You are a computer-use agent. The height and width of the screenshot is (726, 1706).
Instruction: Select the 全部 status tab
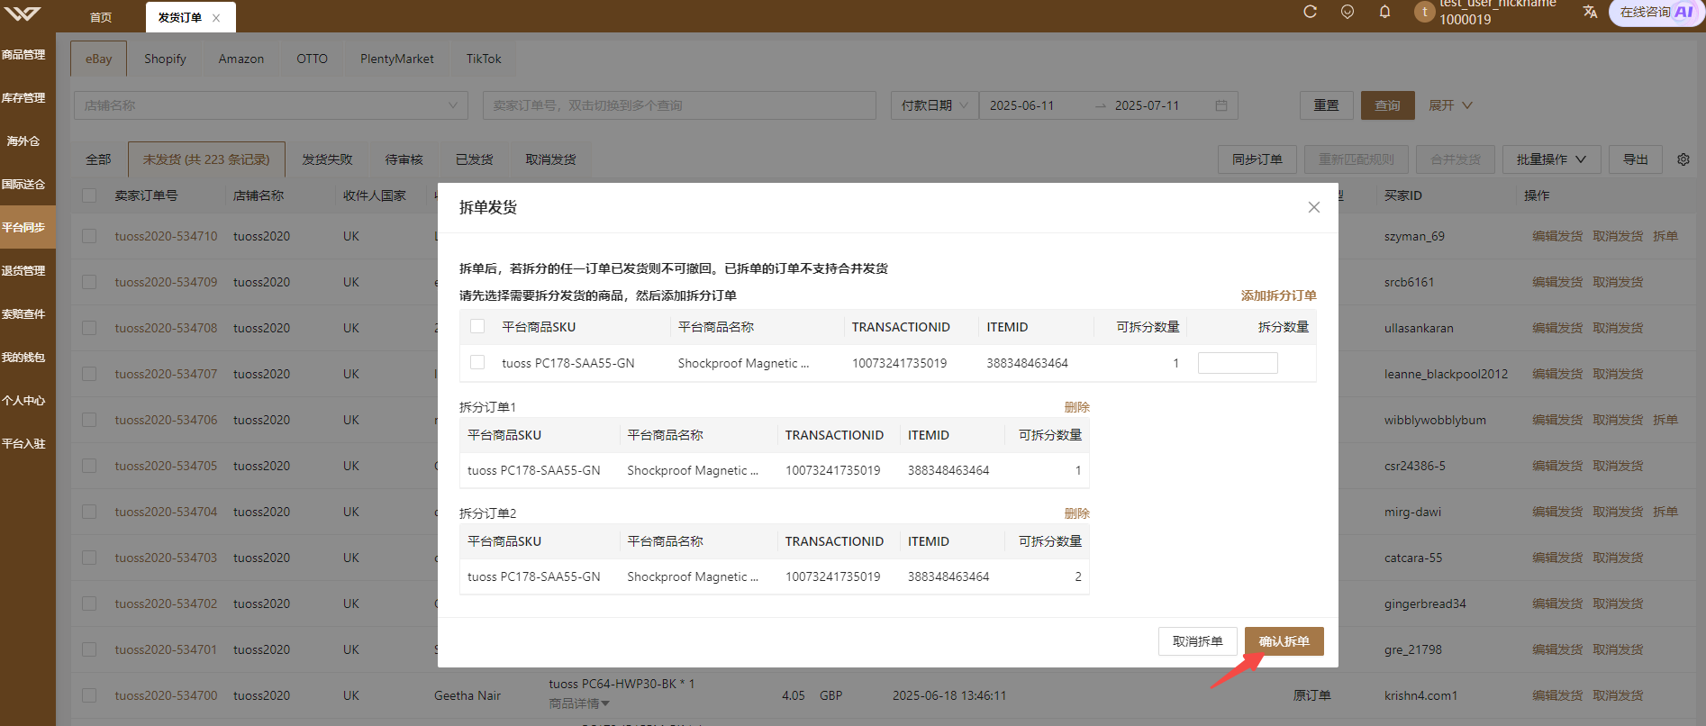click(98, 159)
